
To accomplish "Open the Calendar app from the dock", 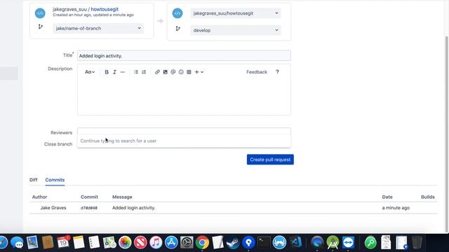I will (x=63, y=243).
